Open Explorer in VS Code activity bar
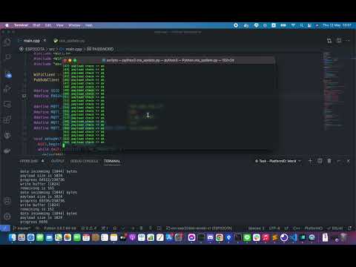This screenshot has height=267, width=356. [7, 42]
